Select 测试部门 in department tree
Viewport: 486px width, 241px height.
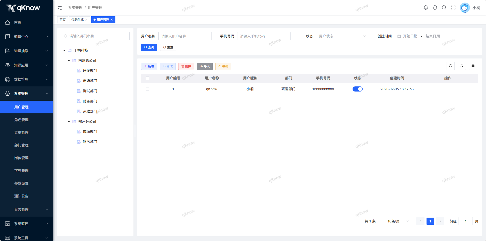pos(90,91)
